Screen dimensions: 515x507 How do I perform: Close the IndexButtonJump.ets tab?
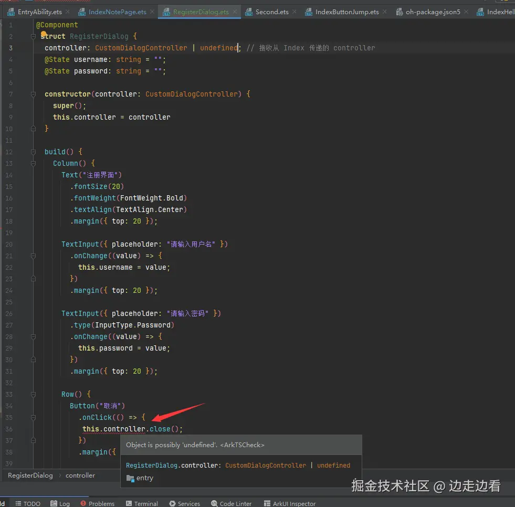[x=385, y=12]
